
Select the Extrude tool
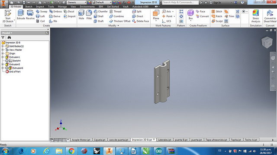[x=21, y=15]
